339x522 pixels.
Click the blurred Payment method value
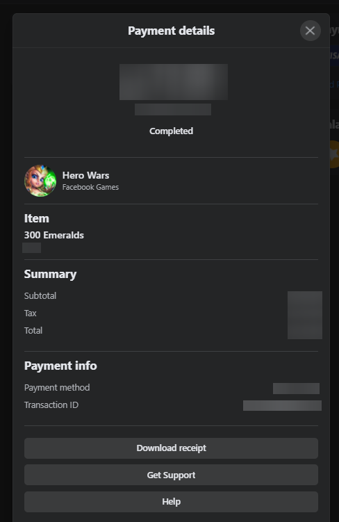click(296, 388)
